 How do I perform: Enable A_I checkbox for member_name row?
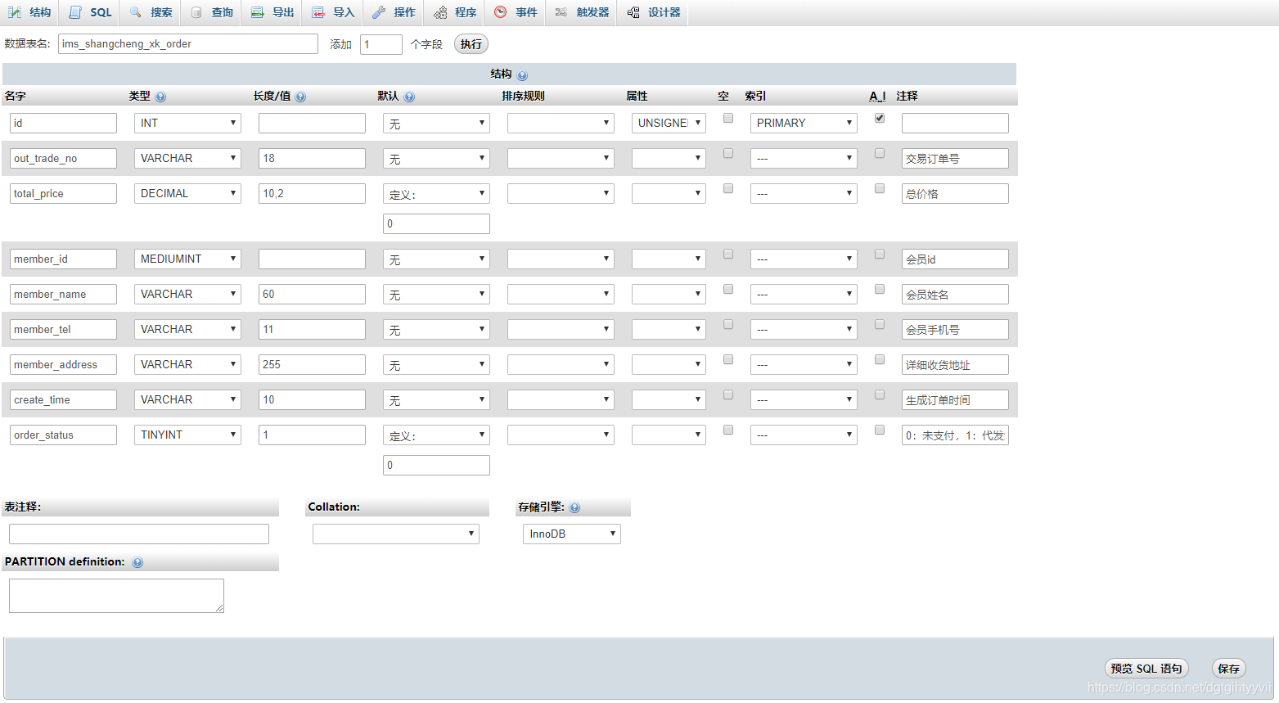[x=880, y=289]
